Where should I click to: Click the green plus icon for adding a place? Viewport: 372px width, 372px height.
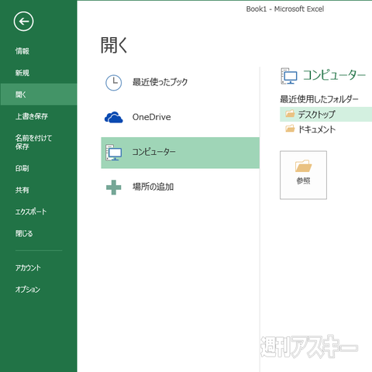tap(114, 188)
